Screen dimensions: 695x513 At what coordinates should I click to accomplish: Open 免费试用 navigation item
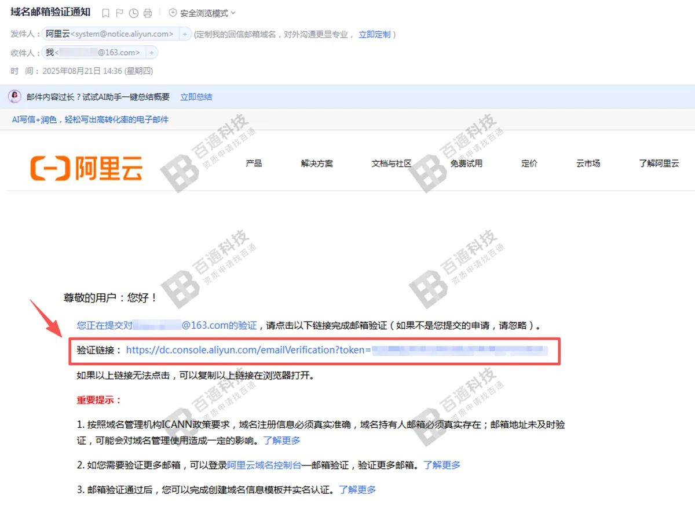tap(467, 163)
